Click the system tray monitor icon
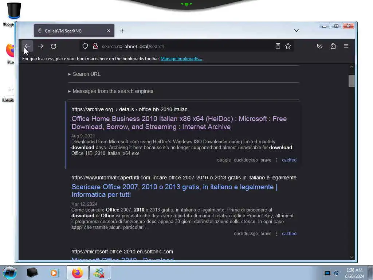Viewport: 373px width, 280px height. tap(327, 273)
